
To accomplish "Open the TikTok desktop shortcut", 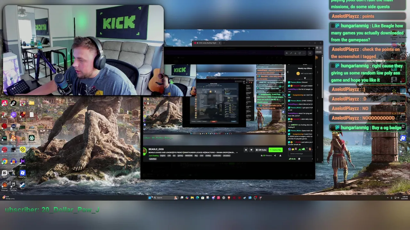I will 13,103.
